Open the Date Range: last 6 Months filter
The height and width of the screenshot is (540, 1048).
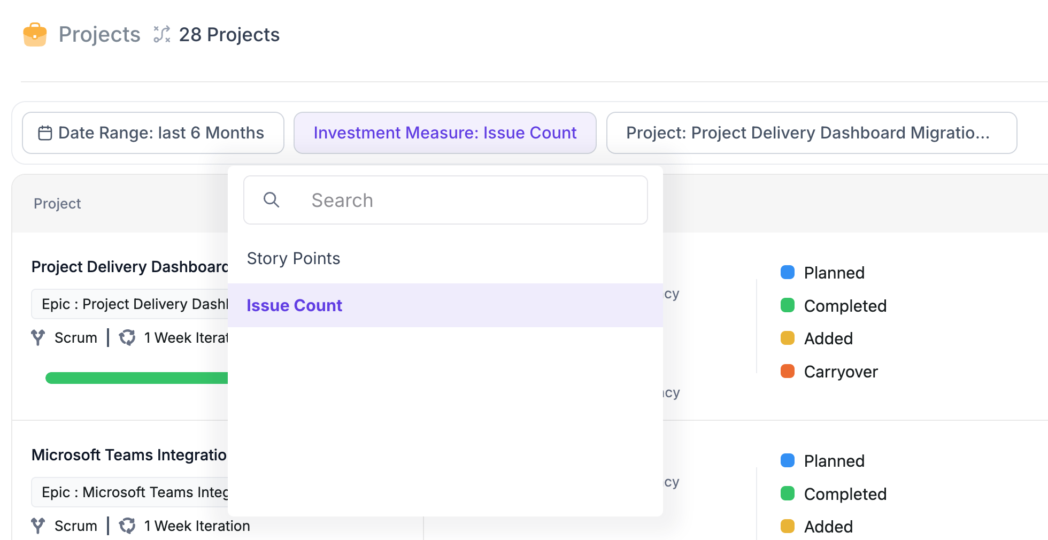(x=153, y=133)
